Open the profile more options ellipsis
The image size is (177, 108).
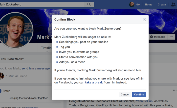click(x=171, y=37)
